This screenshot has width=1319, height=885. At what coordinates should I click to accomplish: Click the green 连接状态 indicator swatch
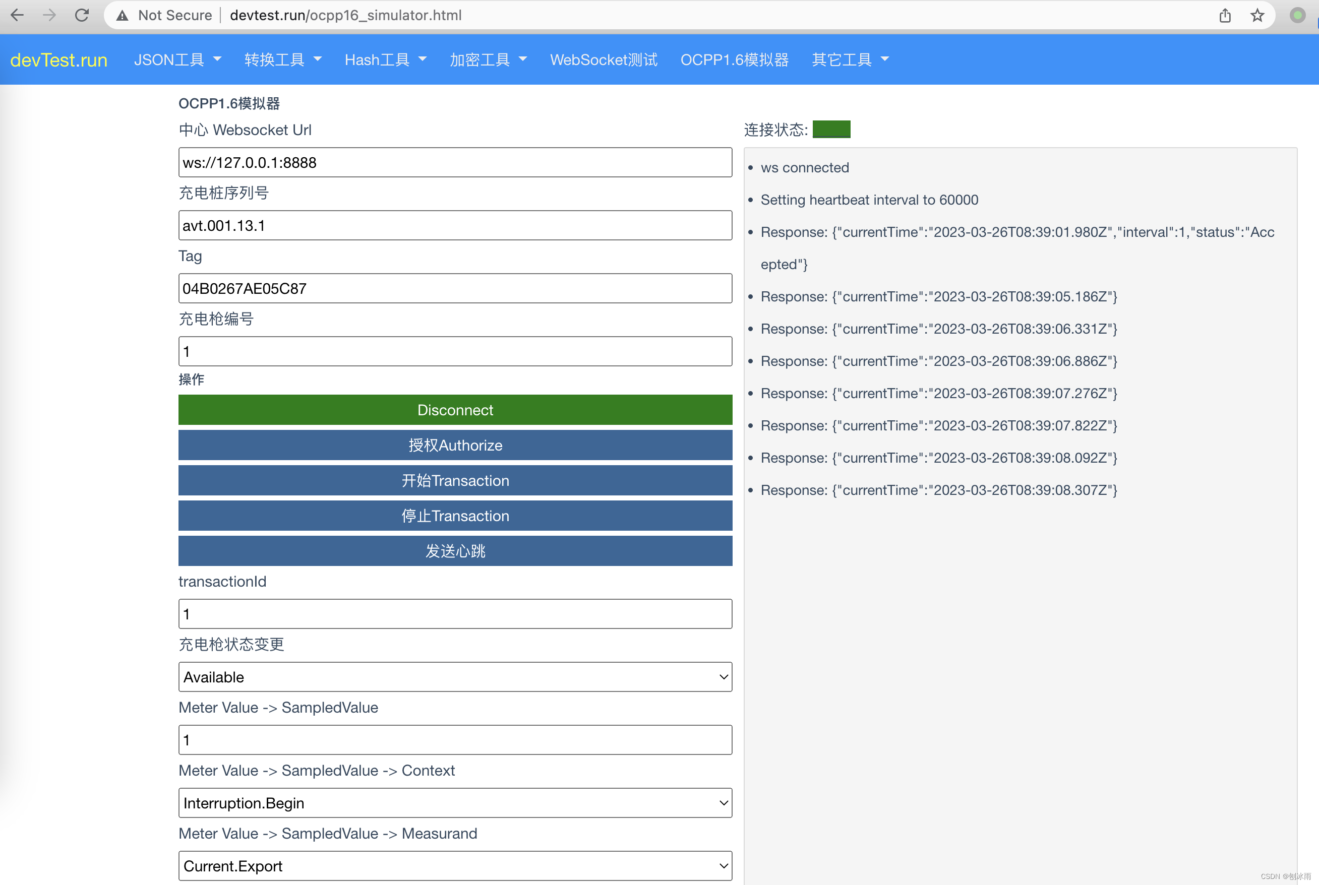(x=831, y=129)
